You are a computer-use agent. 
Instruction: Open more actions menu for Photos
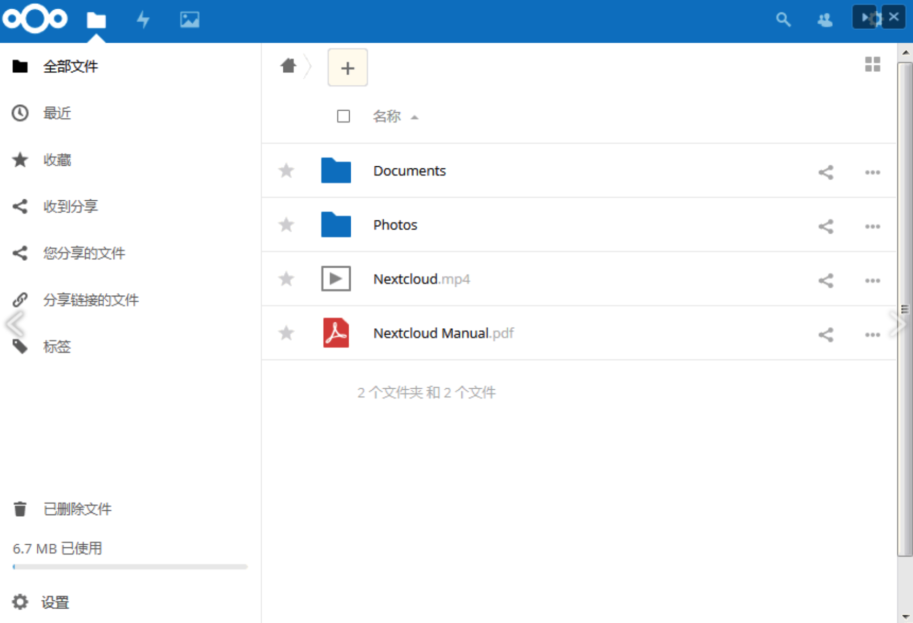tap(873, 226)
